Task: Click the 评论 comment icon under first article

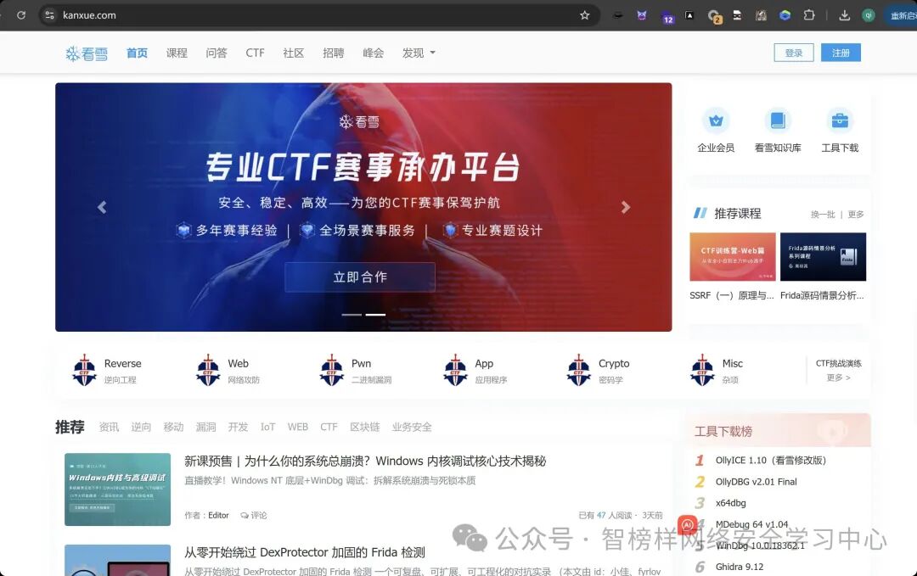Action: 245,515
